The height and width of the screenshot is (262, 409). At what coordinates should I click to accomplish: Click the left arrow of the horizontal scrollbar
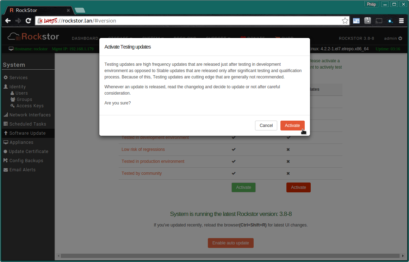click(58, 256)
